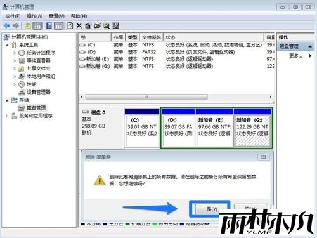Click the volume list scroll-left arrow
The height and width of the screenshot is (238, 317).
click(x=82, y=97)
